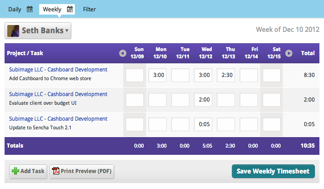
Task: Click the Print Preview (PDF) button
Action: tap(82, 171)
